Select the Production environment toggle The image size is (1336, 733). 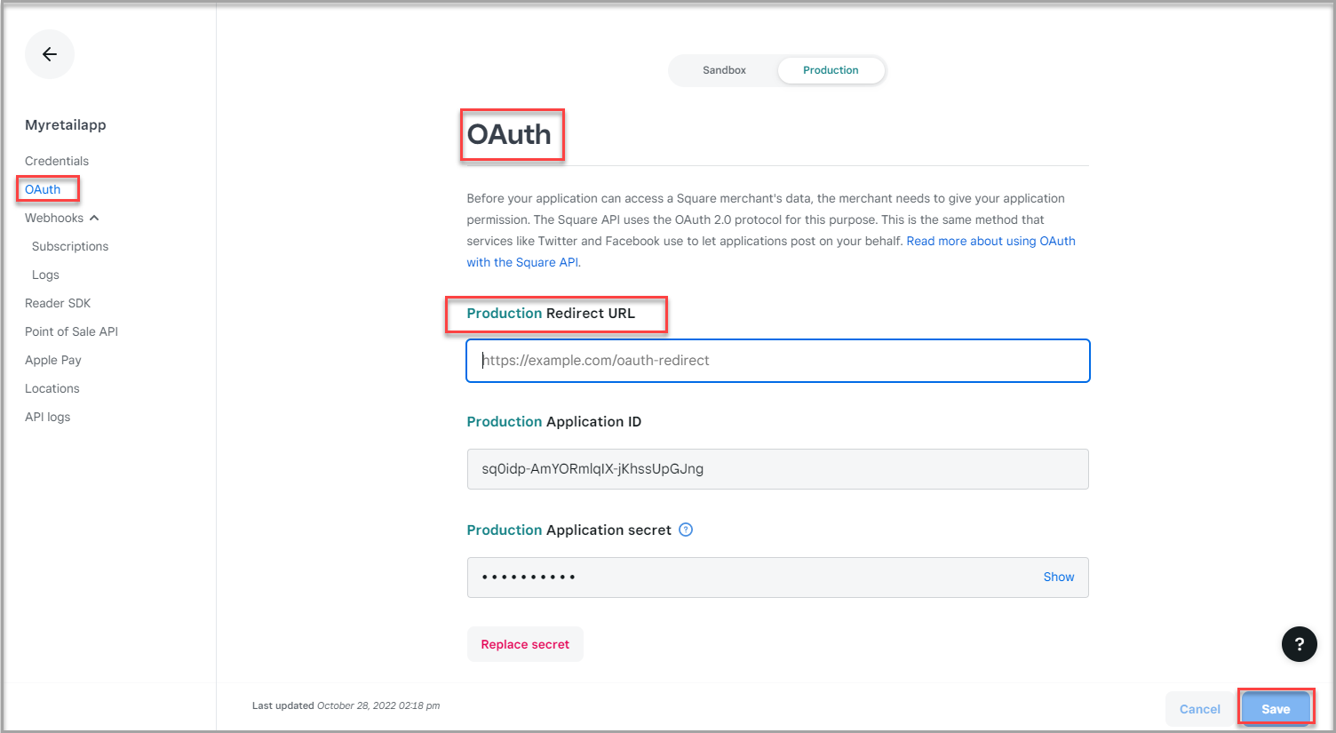coord(831,70)
